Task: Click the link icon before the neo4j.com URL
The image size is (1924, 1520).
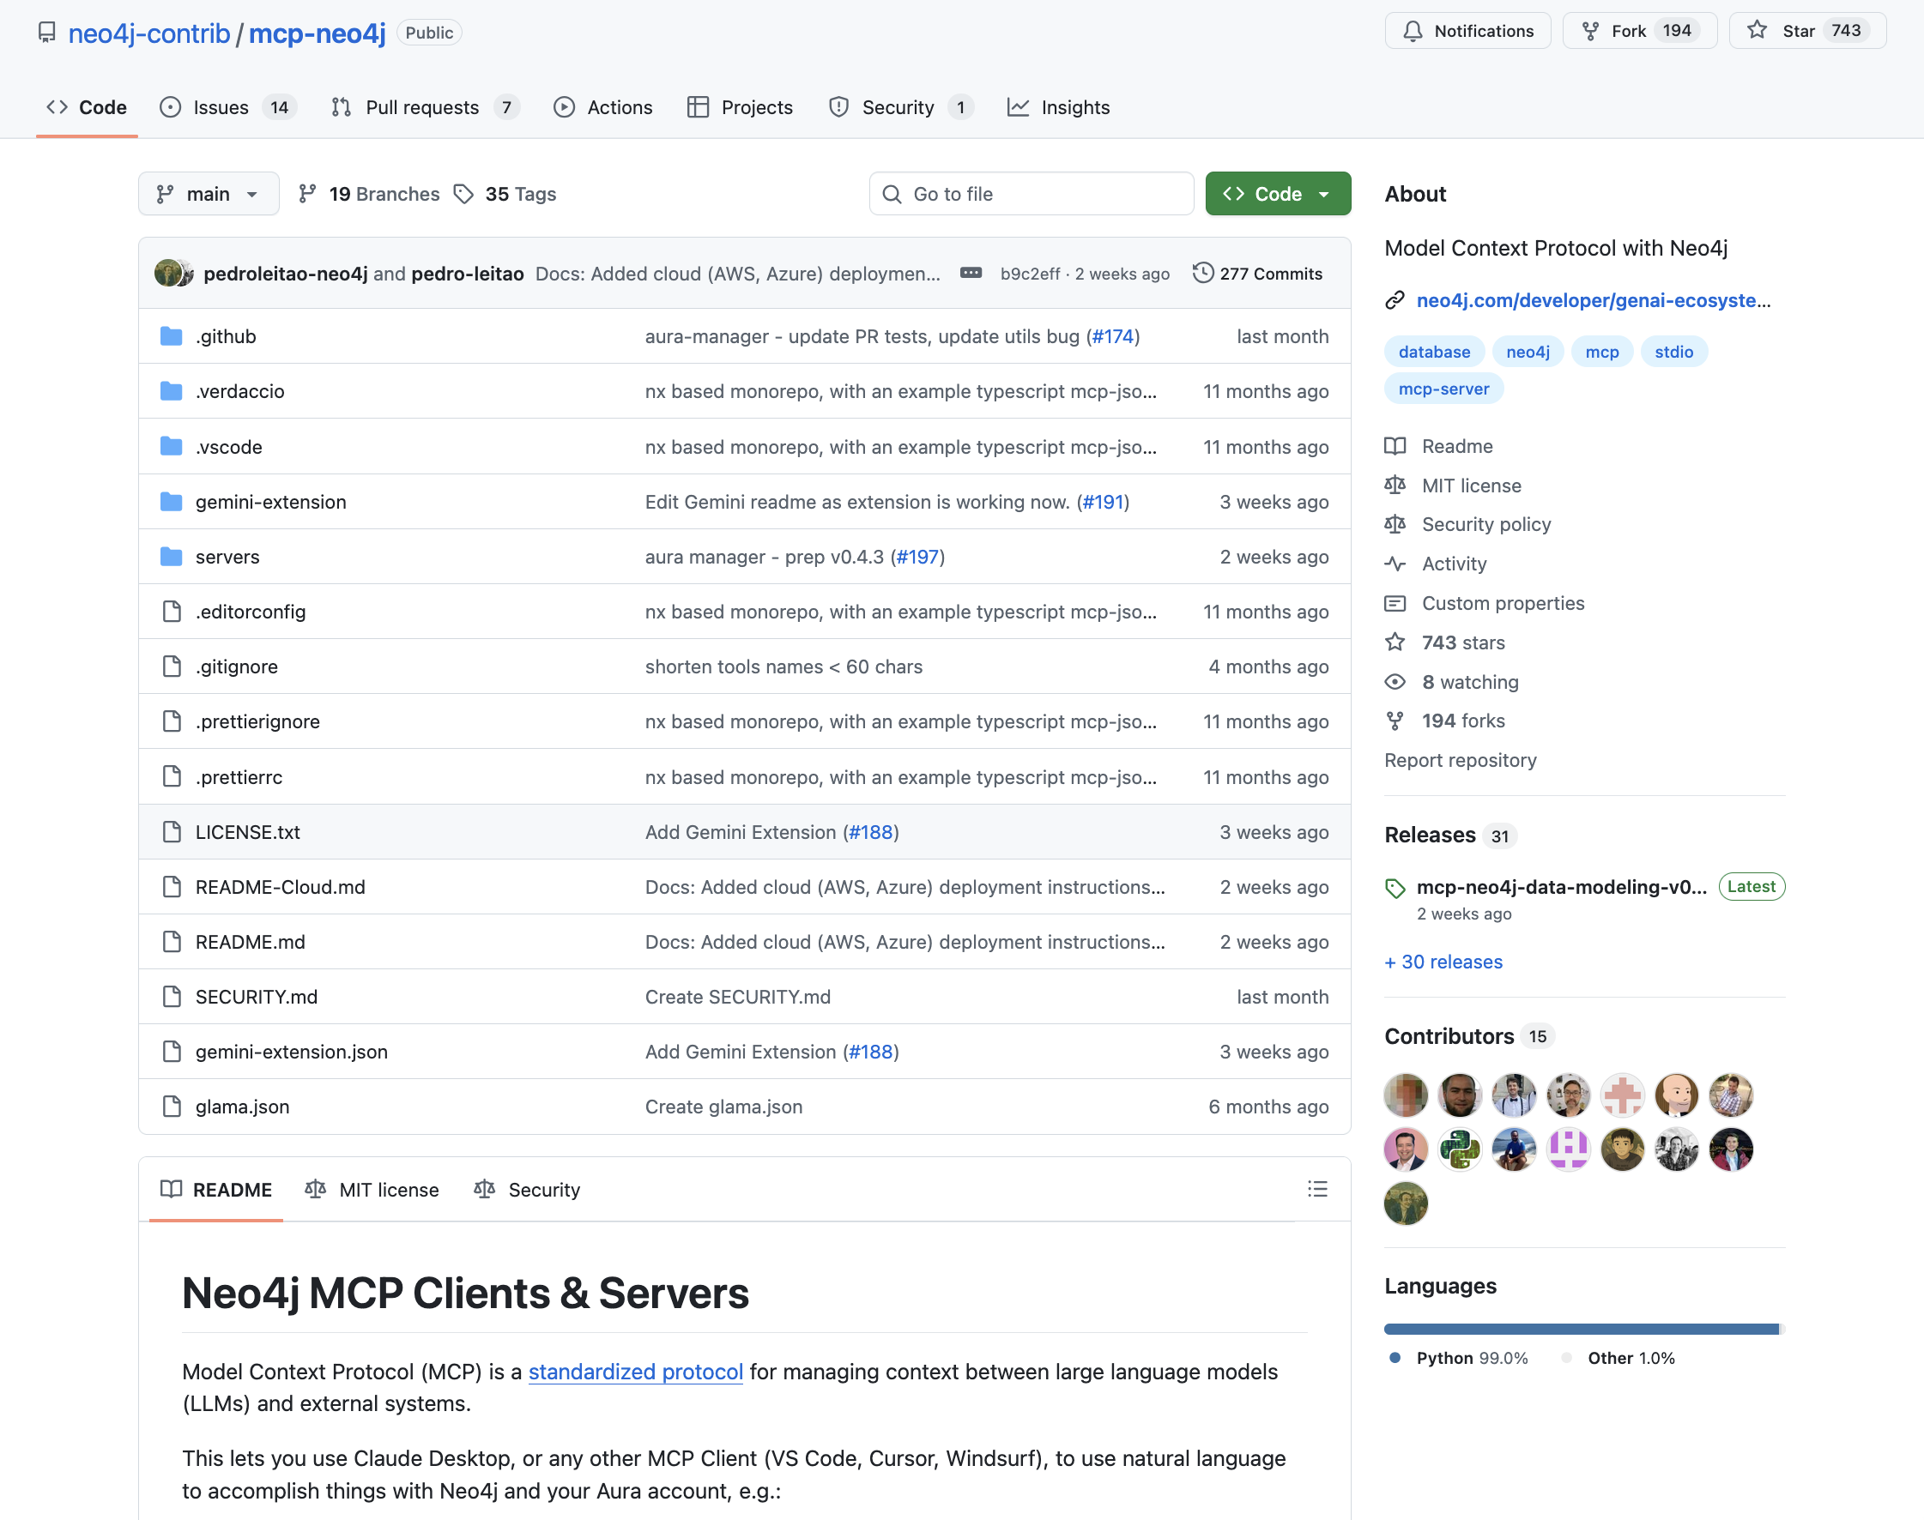Action: click(1395, 301)
